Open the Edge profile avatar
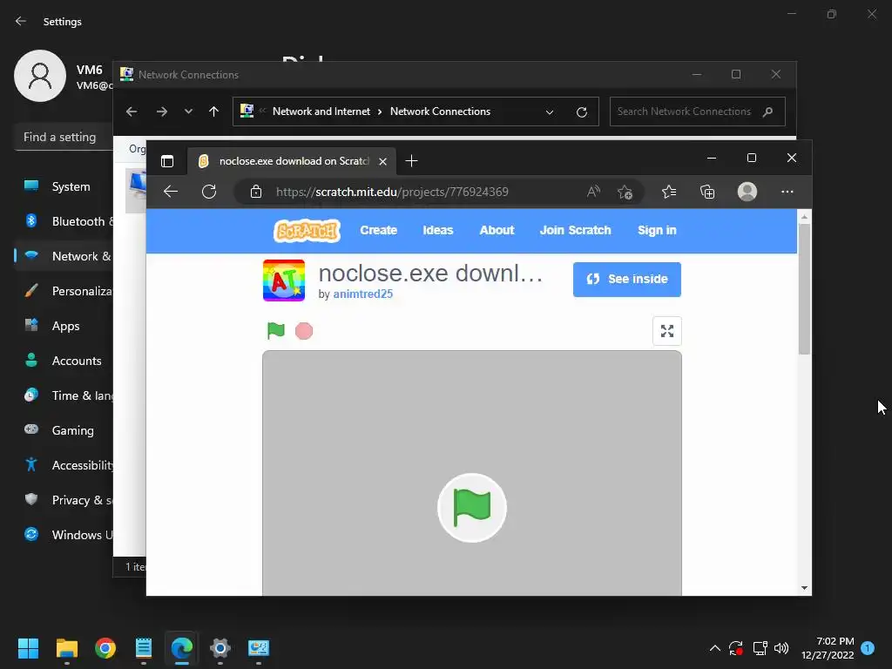 point(747,192)
